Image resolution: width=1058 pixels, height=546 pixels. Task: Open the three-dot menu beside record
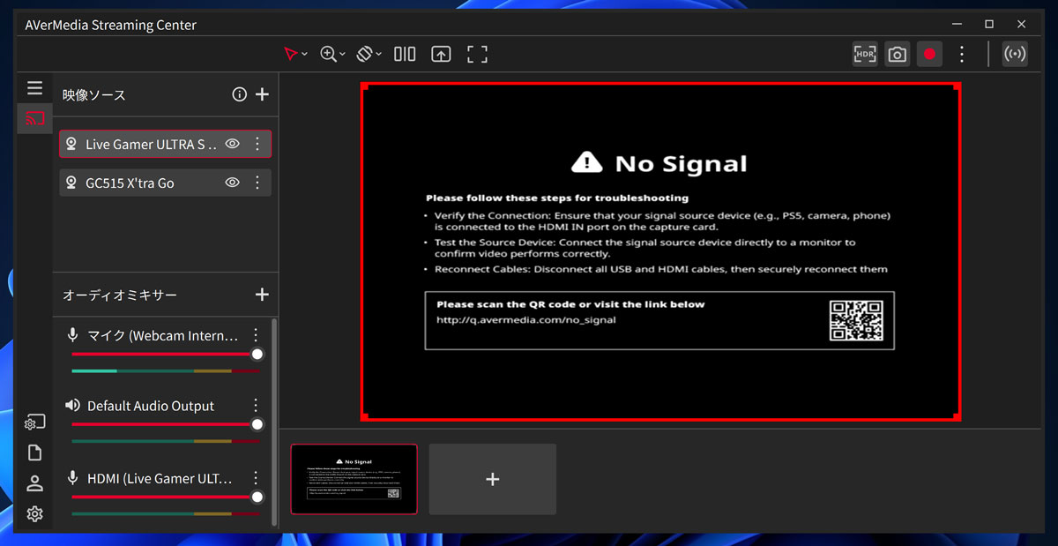[962, 55]
